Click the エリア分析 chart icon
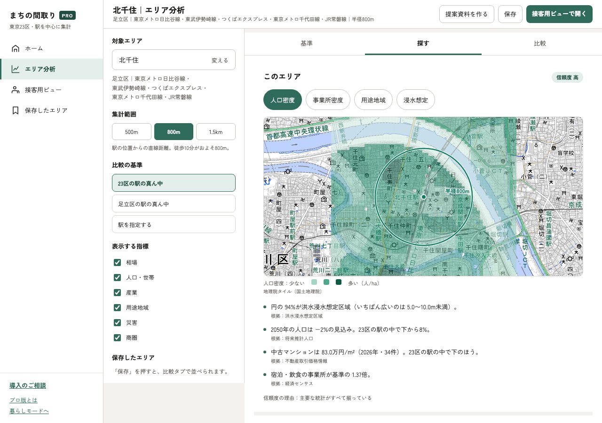602x423 pixels. (16, 69)
